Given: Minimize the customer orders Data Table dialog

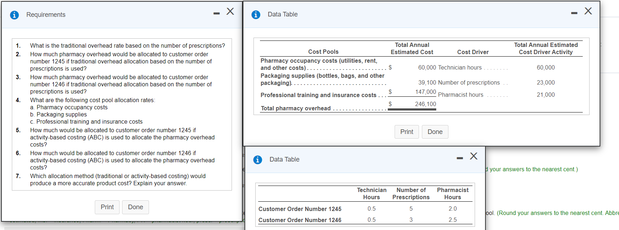Looking at the screenshot, I should pos(460,158).
